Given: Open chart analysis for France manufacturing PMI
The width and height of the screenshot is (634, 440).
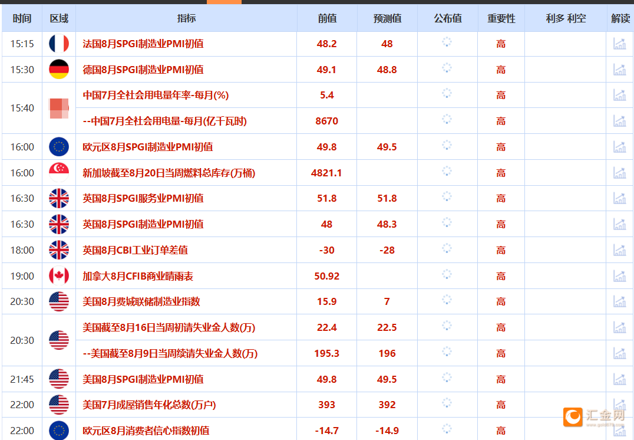Looking at the screenshot, I should [619, 44].
